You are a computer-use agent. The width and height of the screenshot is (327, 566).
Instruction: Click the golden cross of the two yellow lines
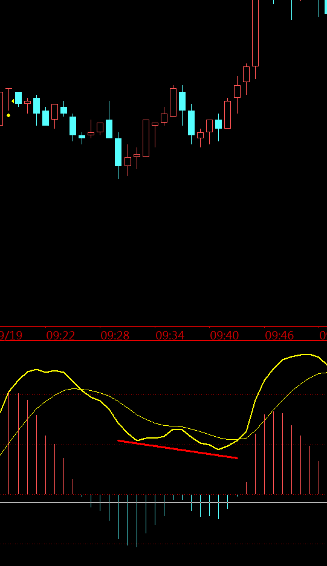point(238,439)
